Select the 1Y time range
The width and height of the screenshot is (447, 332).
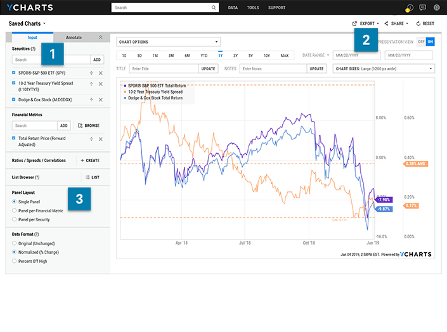click(221, 56)
